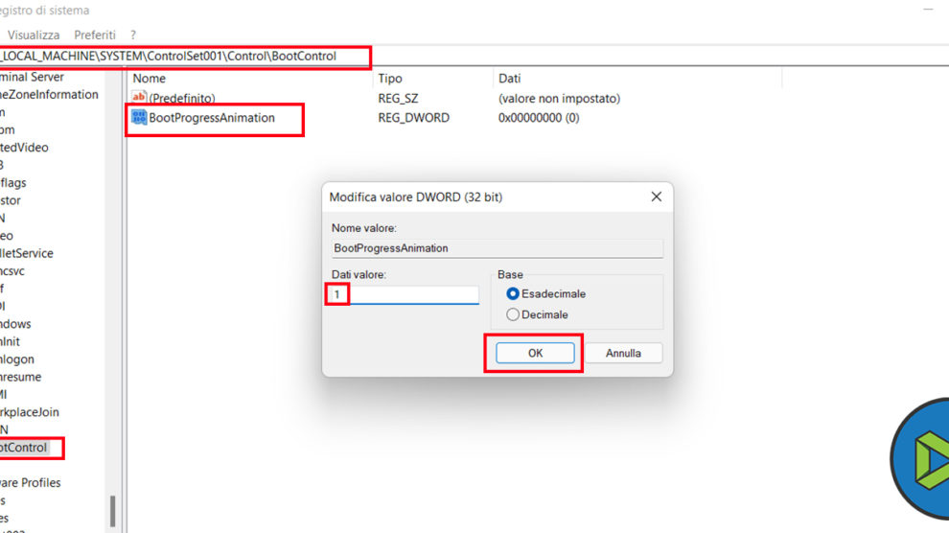Viewport: 949px width, 533px height.
Task: Select the BootControl tree key
Action: 23,448
